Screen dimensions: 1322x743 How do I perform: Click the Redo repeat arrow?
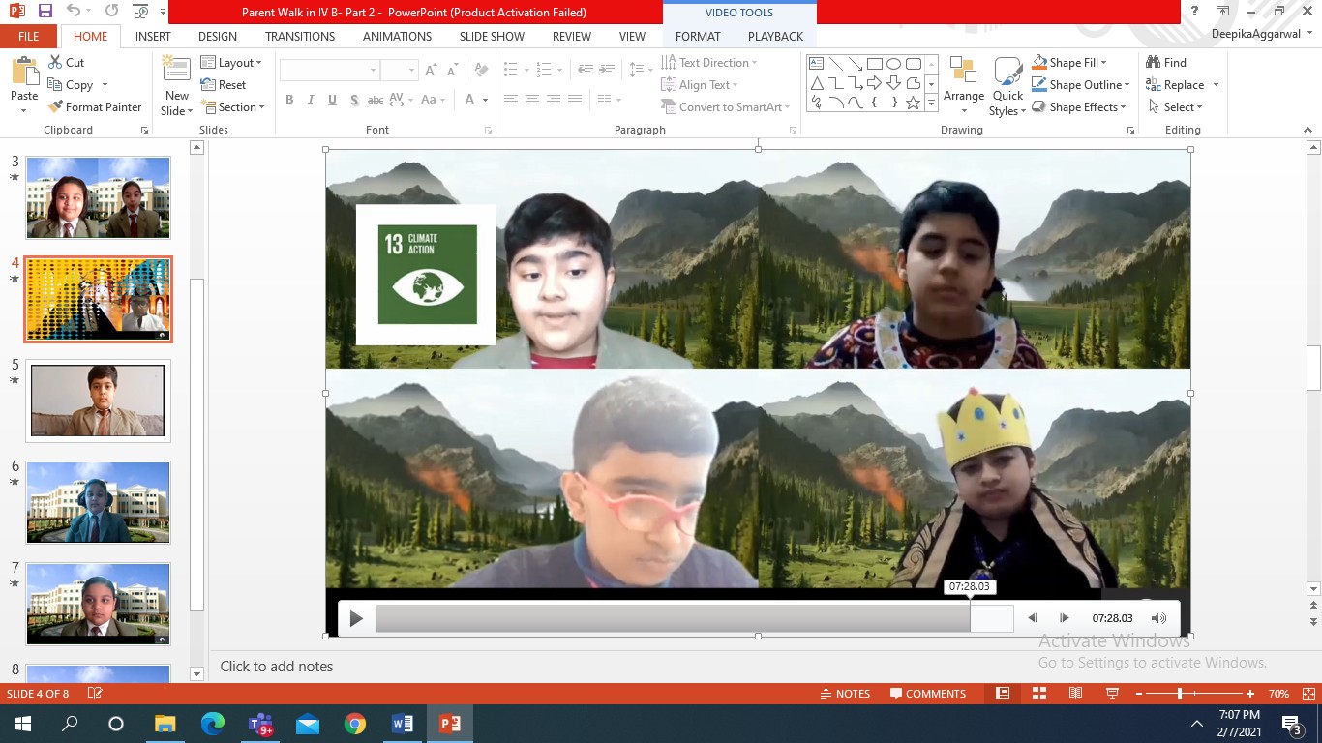111,12
